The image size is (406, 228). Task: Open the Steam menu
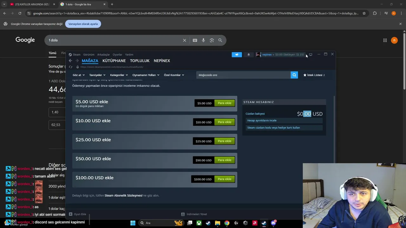pyautogui.click(x=77, y=54)
